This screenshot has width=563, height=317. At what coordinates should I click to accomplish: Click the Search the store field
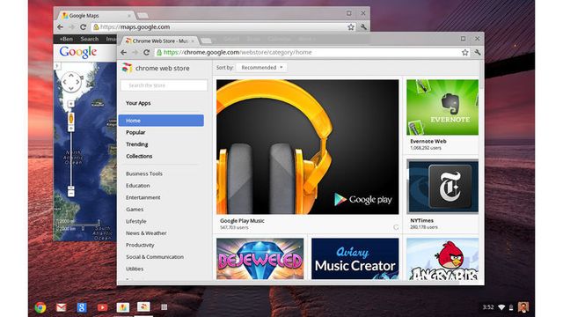(x=165, y=85)
